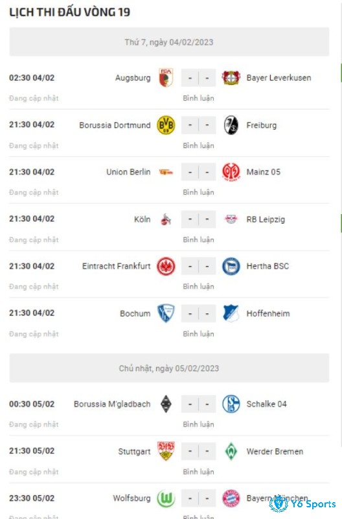Click the Bayern München club badge
This screenshot has width=342, height=519.
coord(231,498)
